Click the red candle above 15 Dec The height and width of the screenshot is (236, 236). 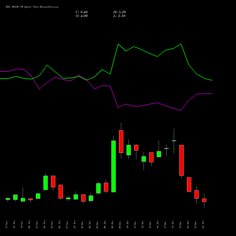(x=152, y=157)
